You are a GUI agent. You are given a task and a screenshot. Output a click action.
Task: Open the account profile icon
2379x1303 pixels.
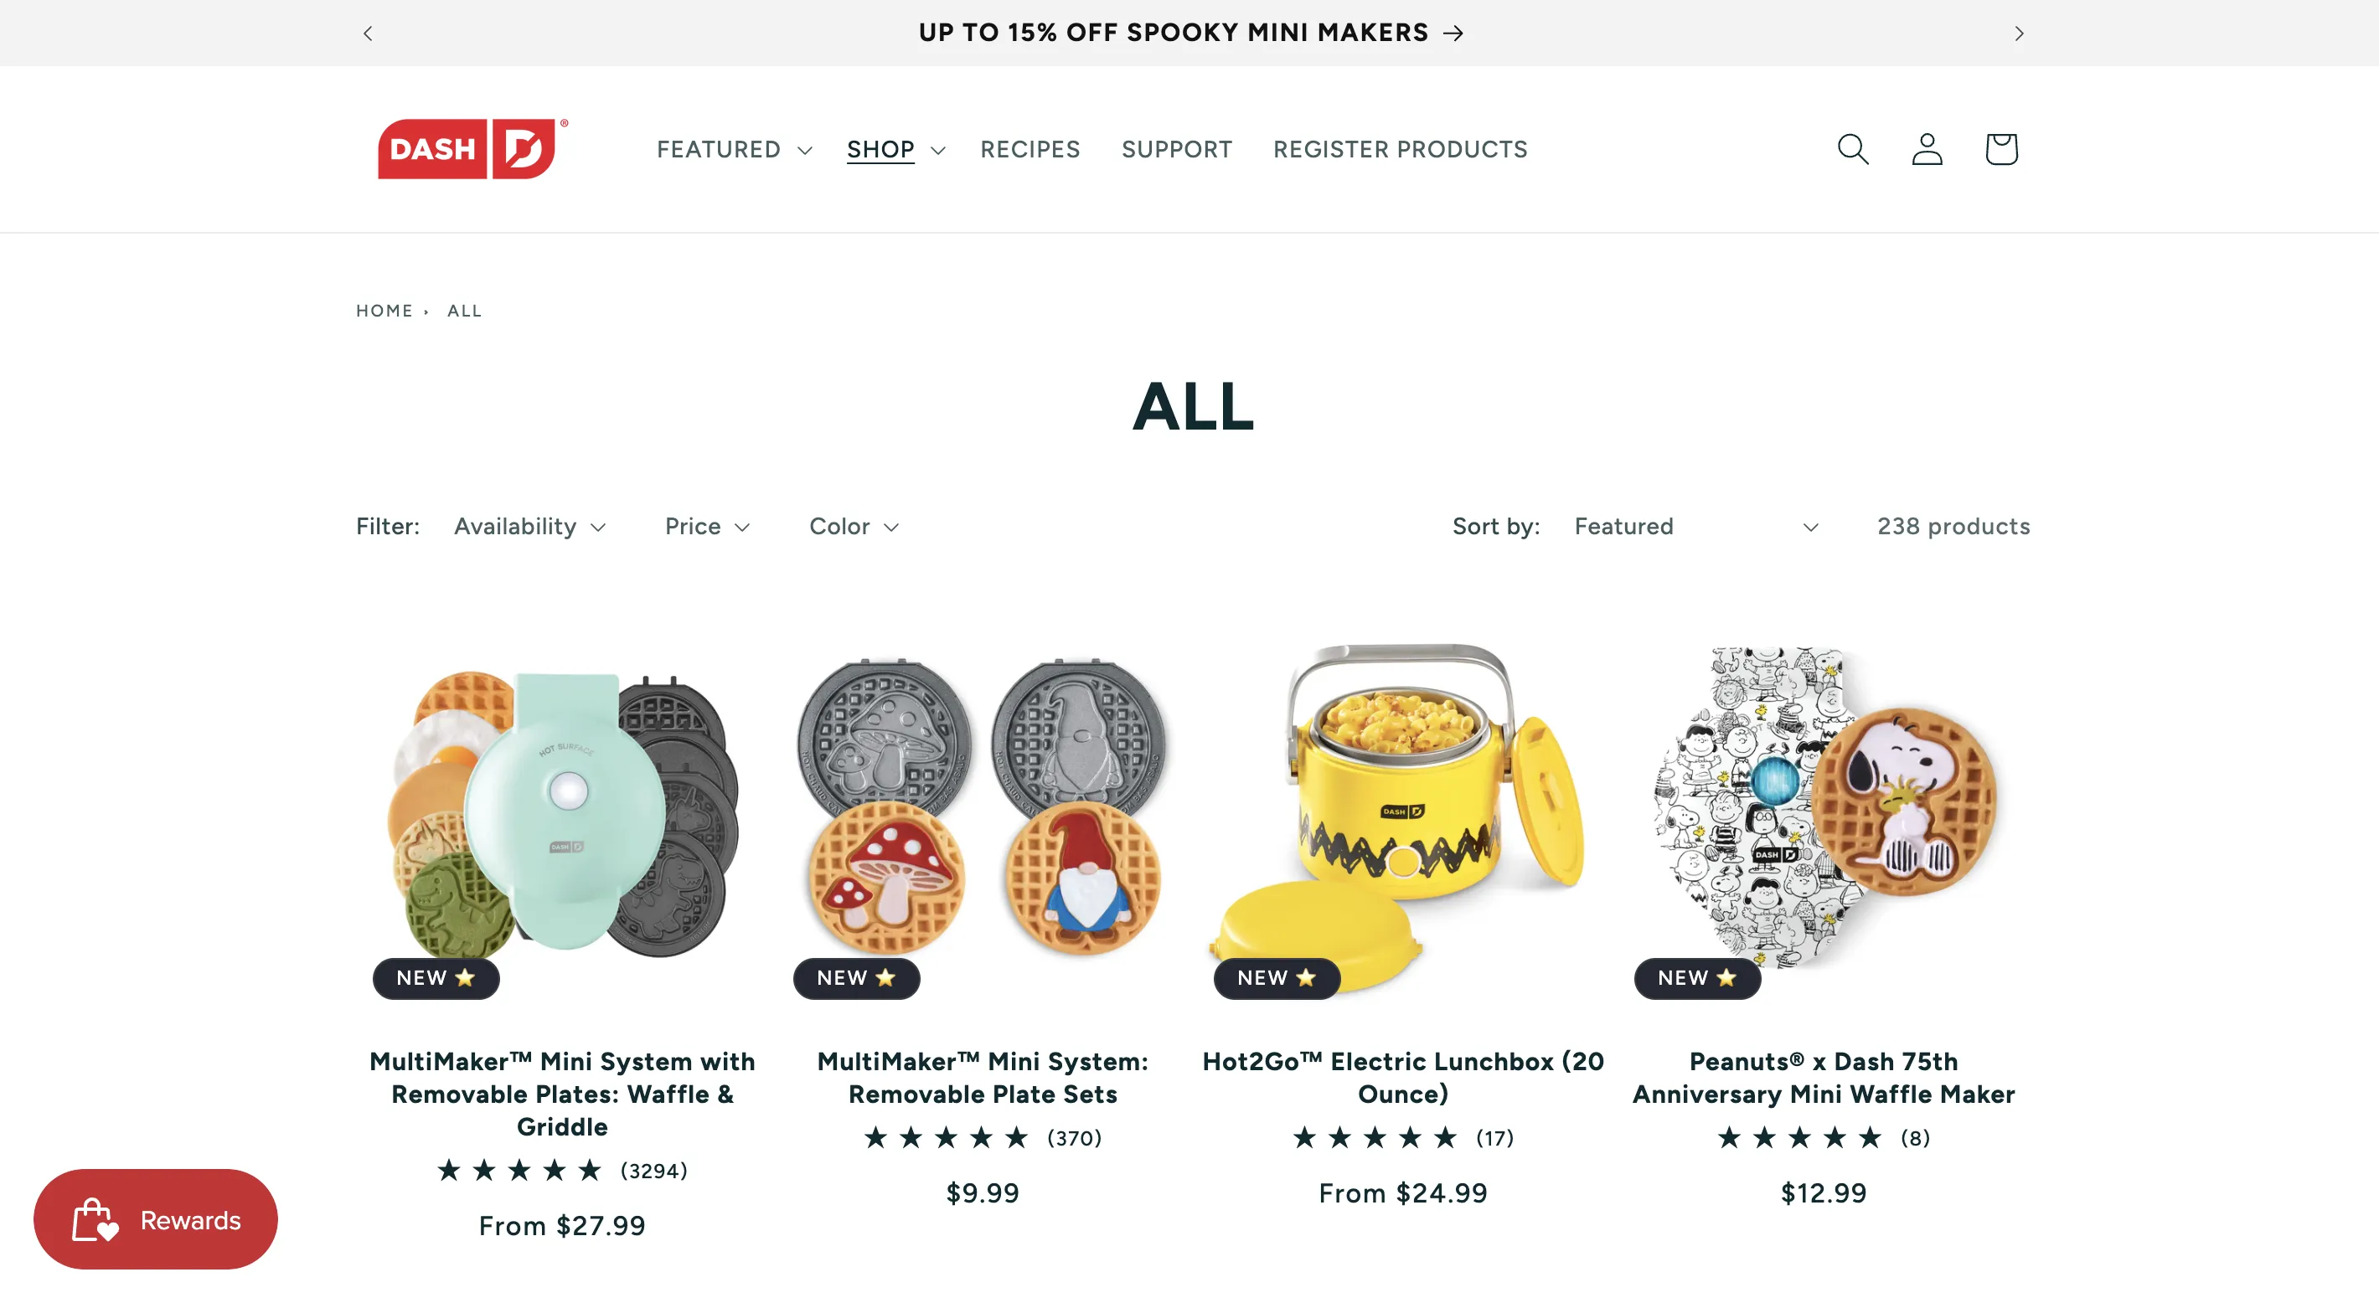pos(1927,149)
